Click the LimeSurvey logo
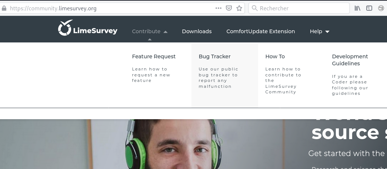The image size is (387, 169). [88, 28]
